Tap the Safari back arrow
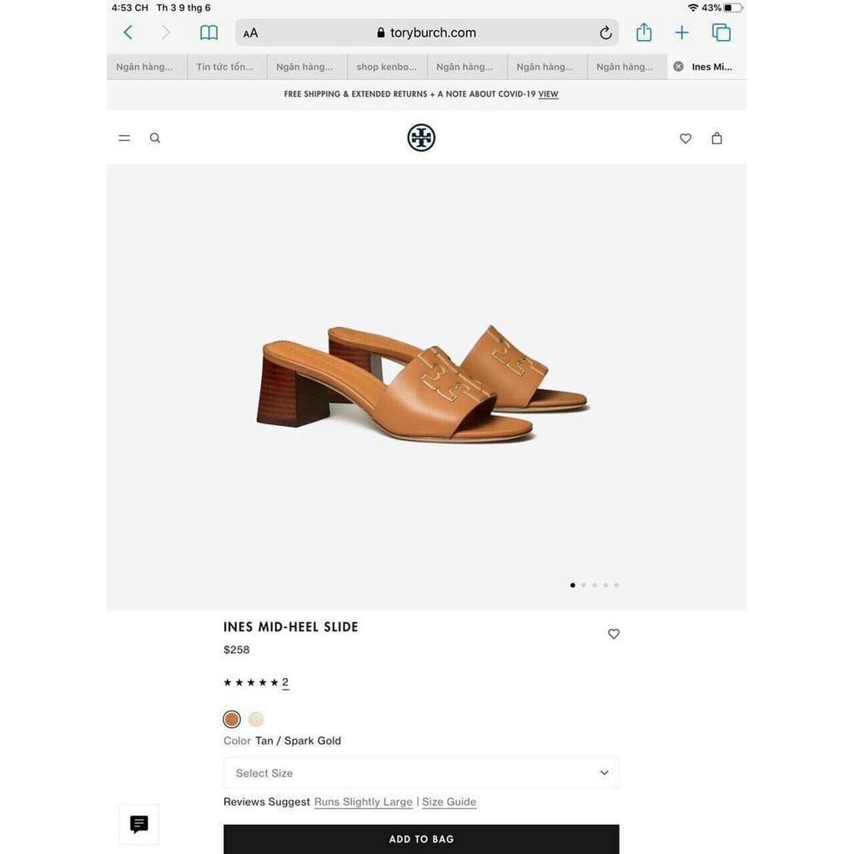Screen dimensions: 854x854 (x=128, y=33)
